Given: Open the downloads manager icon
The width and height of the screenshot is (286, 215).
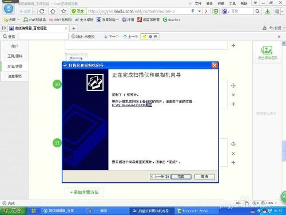Looking at the screenshot, I should 268,11.
